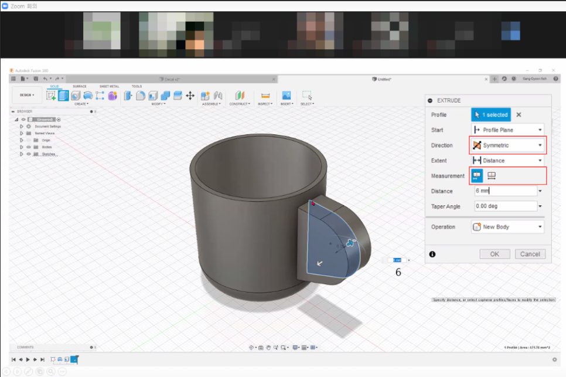566x377 pixels.
Task: Open the Distance field dropdown arrow
Action: click(540, 191)
